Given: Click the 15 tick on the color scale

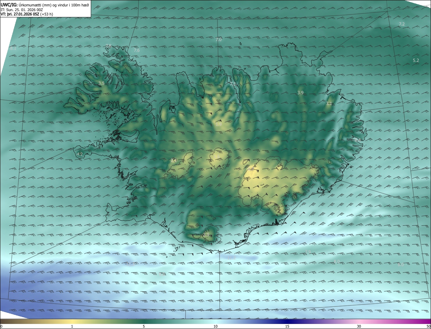Looking at the screenshot, I should (287, 326).
